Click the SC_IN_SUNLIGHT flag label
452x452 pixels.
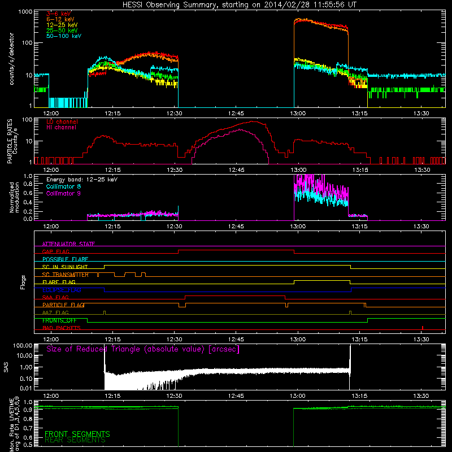(x=65, y=267)
